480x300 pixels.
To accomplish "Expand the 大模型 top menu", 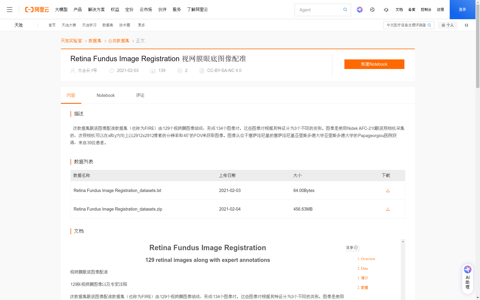I will click(61, 10).
